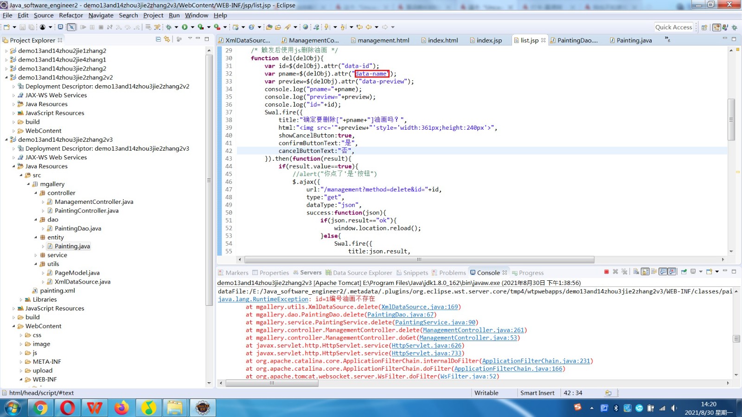Click Collapse All in Project Explorer

tap(158, 40)
